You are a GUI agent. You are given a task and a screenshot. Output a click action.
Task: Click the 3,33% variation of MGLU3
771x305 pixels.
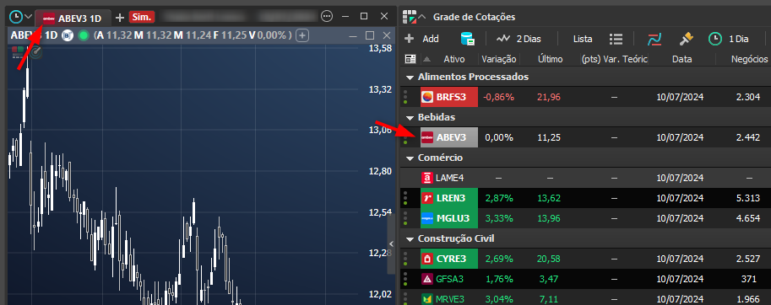498,218
